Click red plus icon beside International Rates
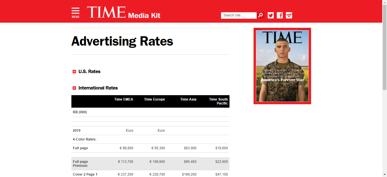This screenshot has height=177, width=387. point(74,88)
